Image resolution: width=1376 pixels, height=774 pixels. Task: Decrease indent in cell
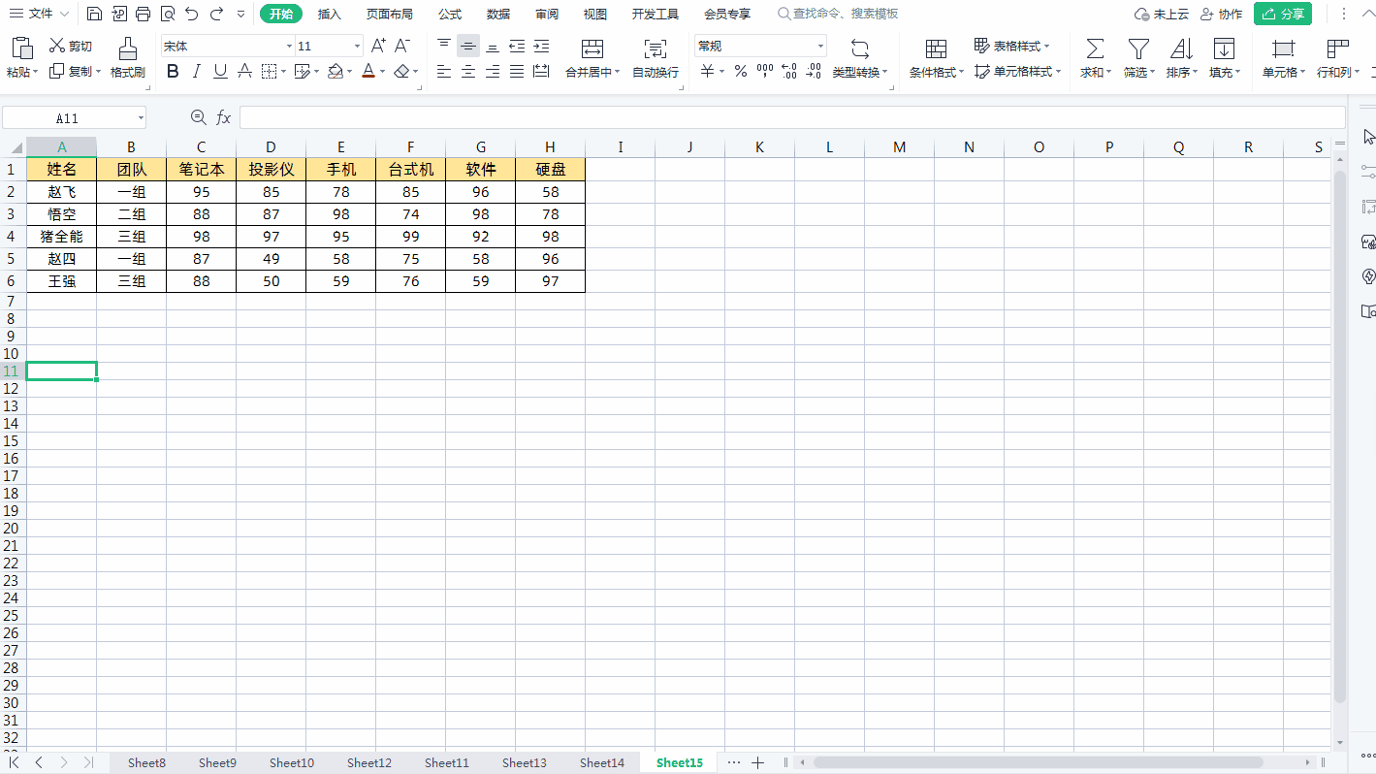[x=517, y=46]
